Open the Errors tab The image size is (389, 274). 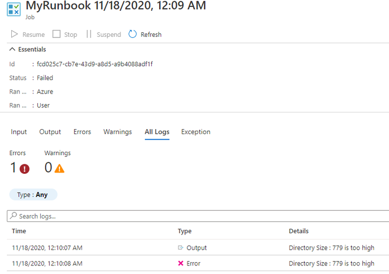pyautogui.click(x=82, y=132)
